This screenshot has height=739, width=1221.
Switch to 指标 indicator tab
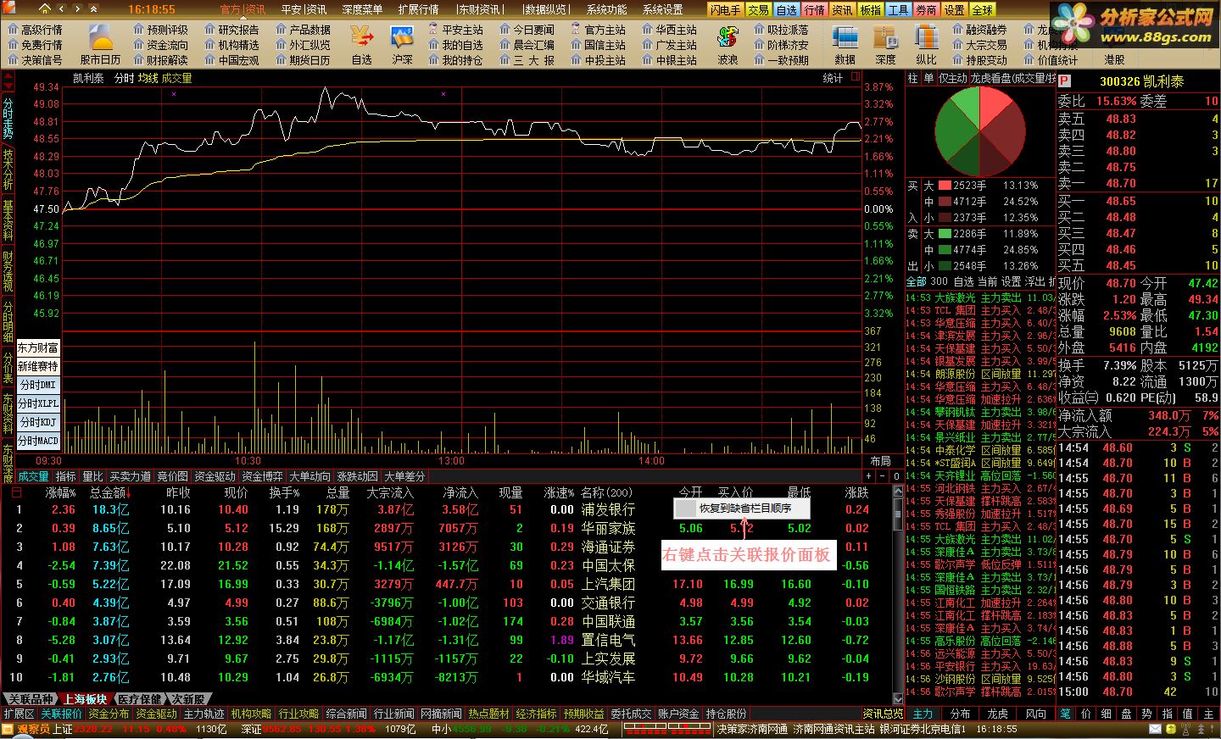coord(65,477)
